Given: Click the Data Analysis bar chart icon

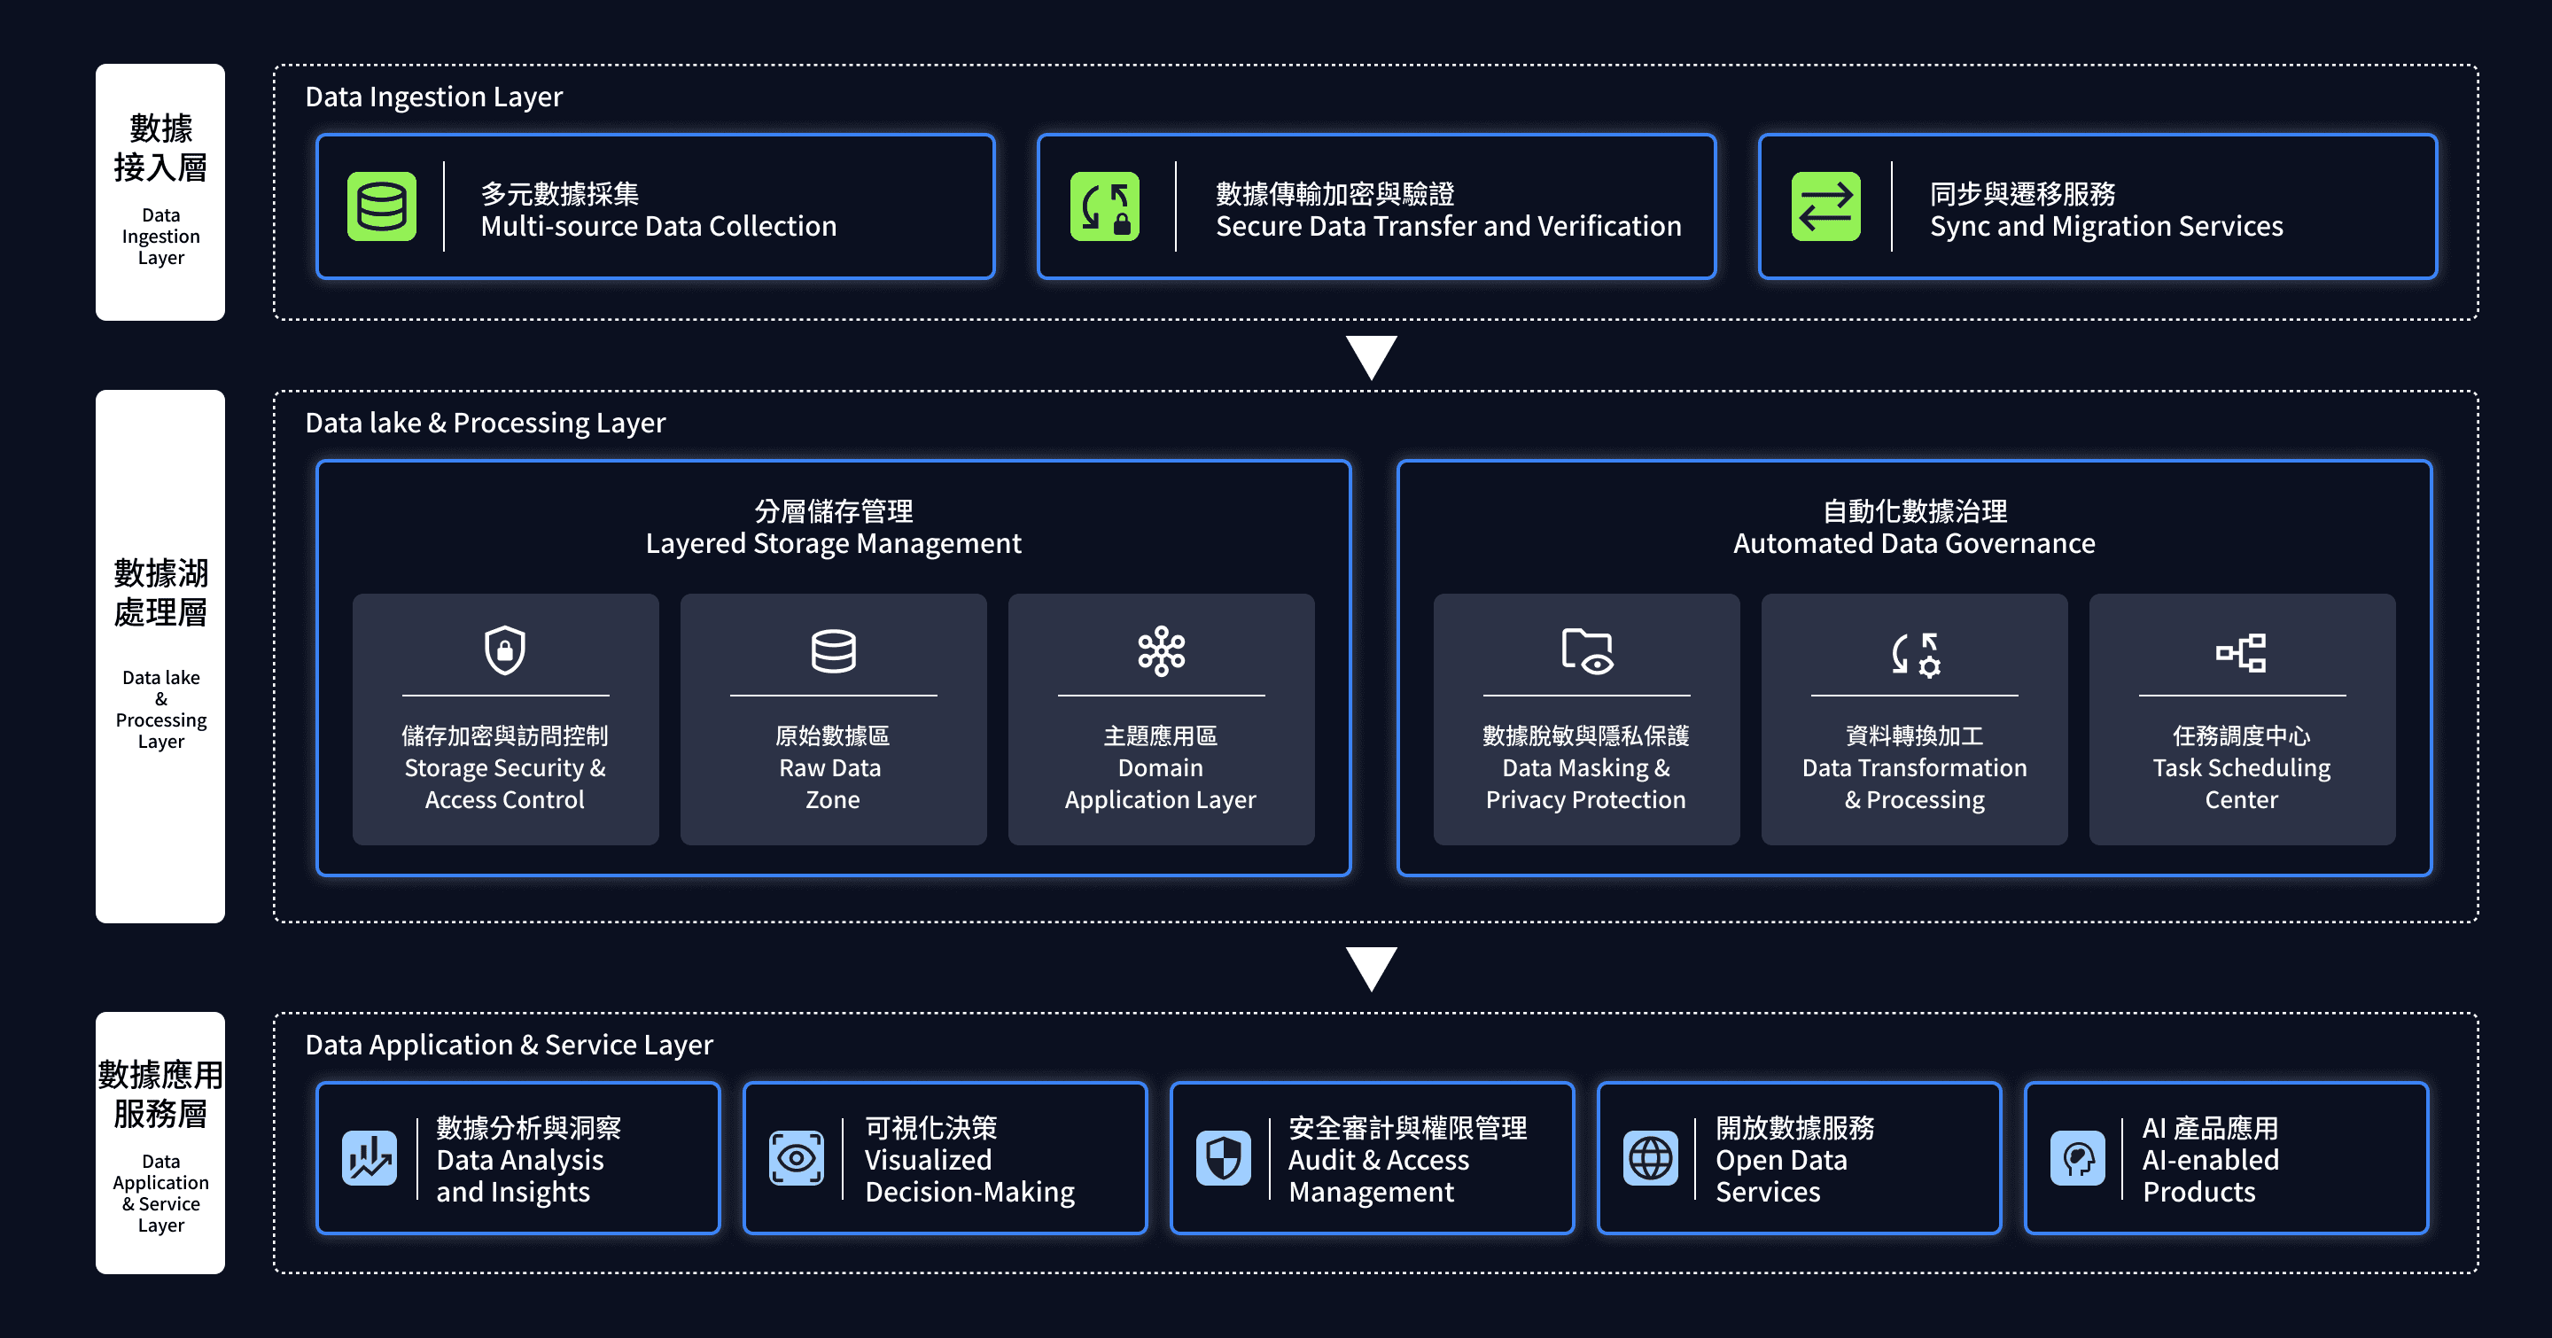Looking at the screenshot, I should (370, 1159).
